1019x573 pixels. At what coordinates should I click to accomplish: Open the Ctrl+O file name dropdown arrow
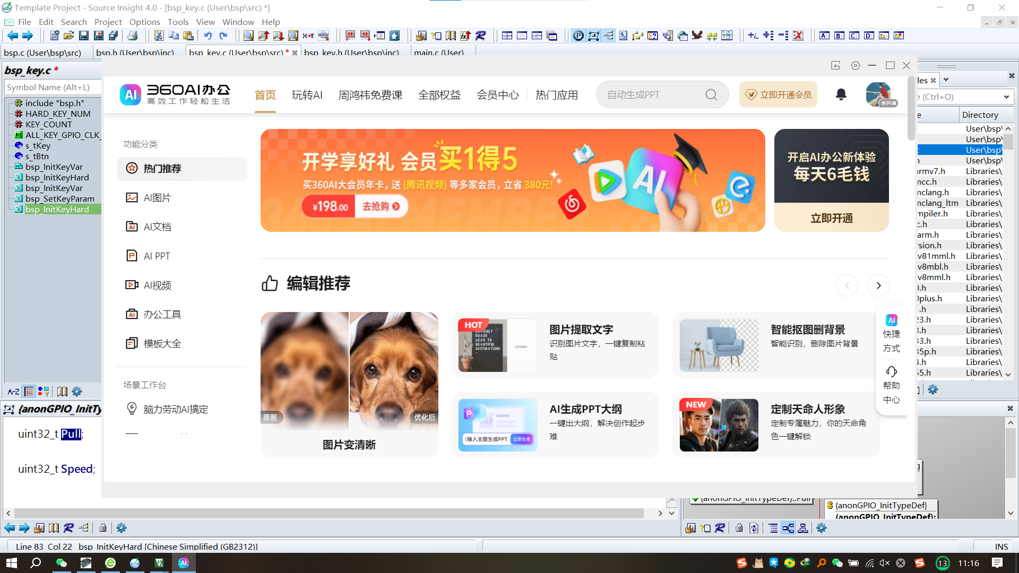pyautogui.click(x=1006, y=97)
